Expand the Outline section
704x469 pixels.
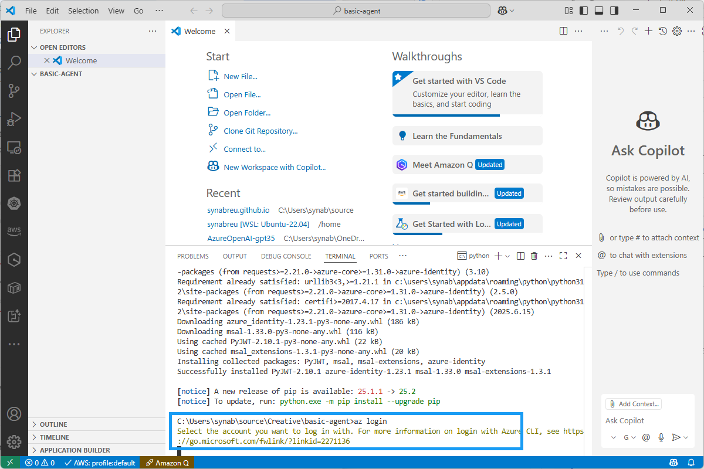point(97,424)
